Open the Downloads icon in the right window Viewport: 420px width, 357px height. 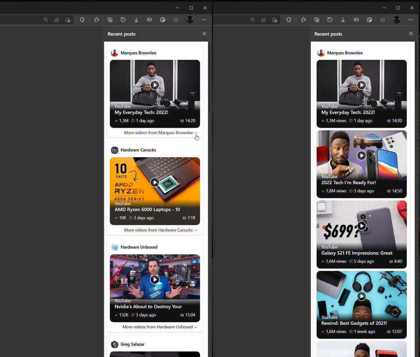pyautogui.click(x=343, y=19)
